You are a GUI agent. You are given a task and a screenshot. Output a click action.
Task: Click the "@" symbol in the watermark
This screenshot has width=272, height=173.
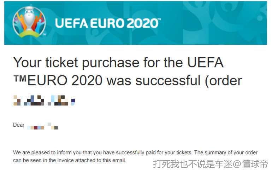(236, 164)
